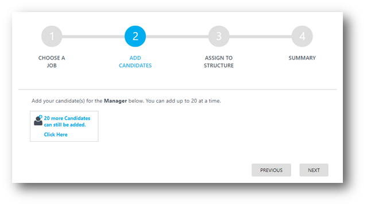Click the Next button

coord(314,170)
